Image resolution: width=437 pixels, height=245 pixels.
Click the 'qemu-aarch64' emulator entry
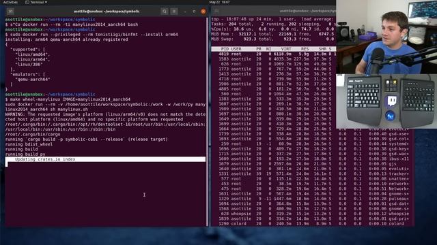[33, 80]
